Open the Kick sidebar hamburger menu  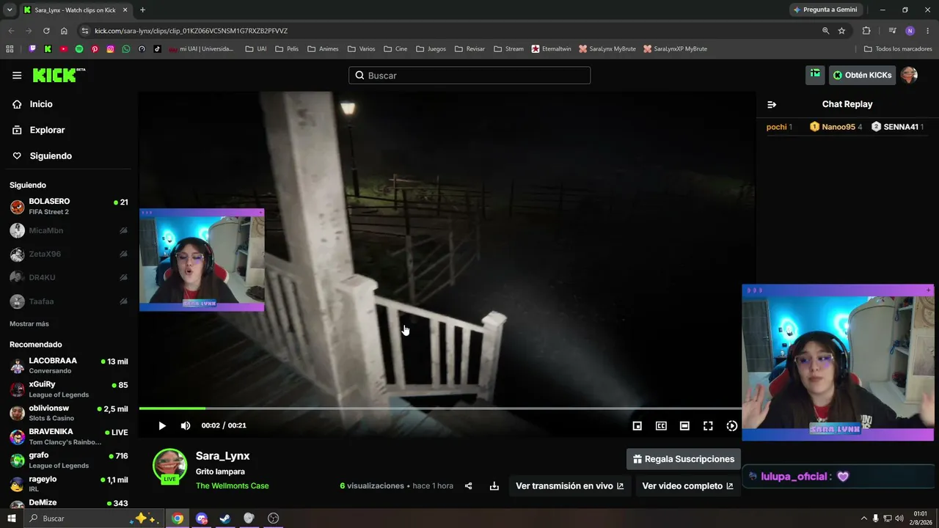[17, 76]
